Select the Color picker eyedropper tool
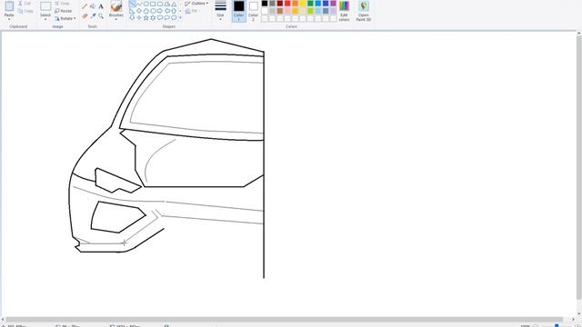Viewport: 582px width, 327px height. 93,16
